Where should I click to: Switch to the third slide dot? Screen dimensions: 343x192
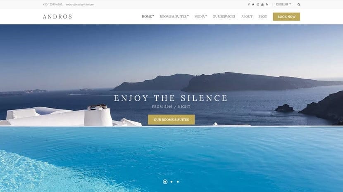[x=178, y=182]
